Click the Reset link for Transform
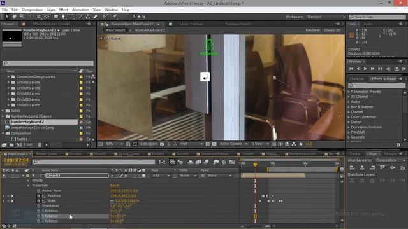 [x=115, y=186]
